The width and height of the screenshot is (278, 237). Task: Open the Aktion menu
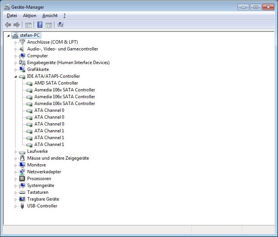point(30,16)
